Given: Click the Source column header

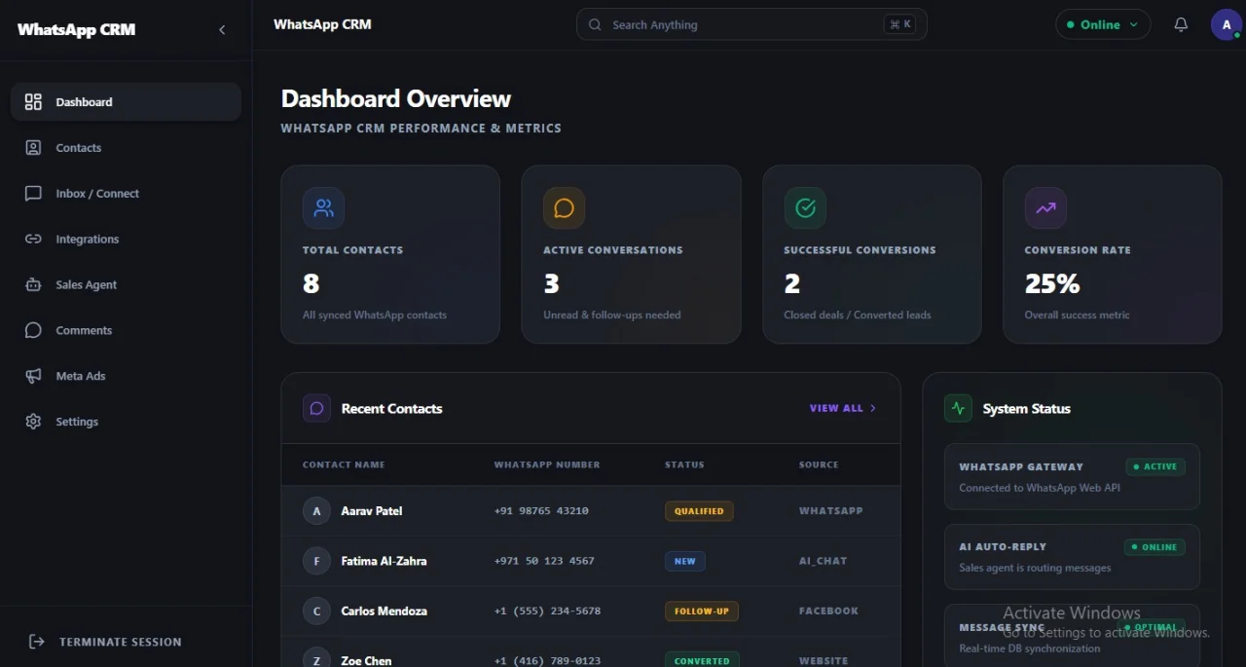Looking at the screenshot, I should pyautogui.click(x=819, y=464).
